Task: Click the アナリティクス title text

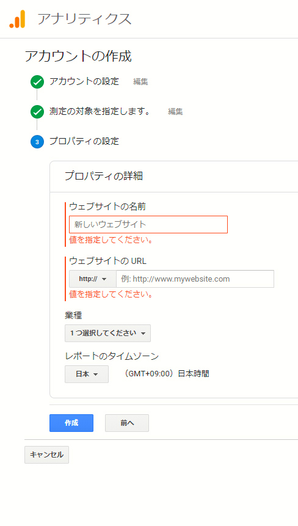Action: tap(84, 19)
